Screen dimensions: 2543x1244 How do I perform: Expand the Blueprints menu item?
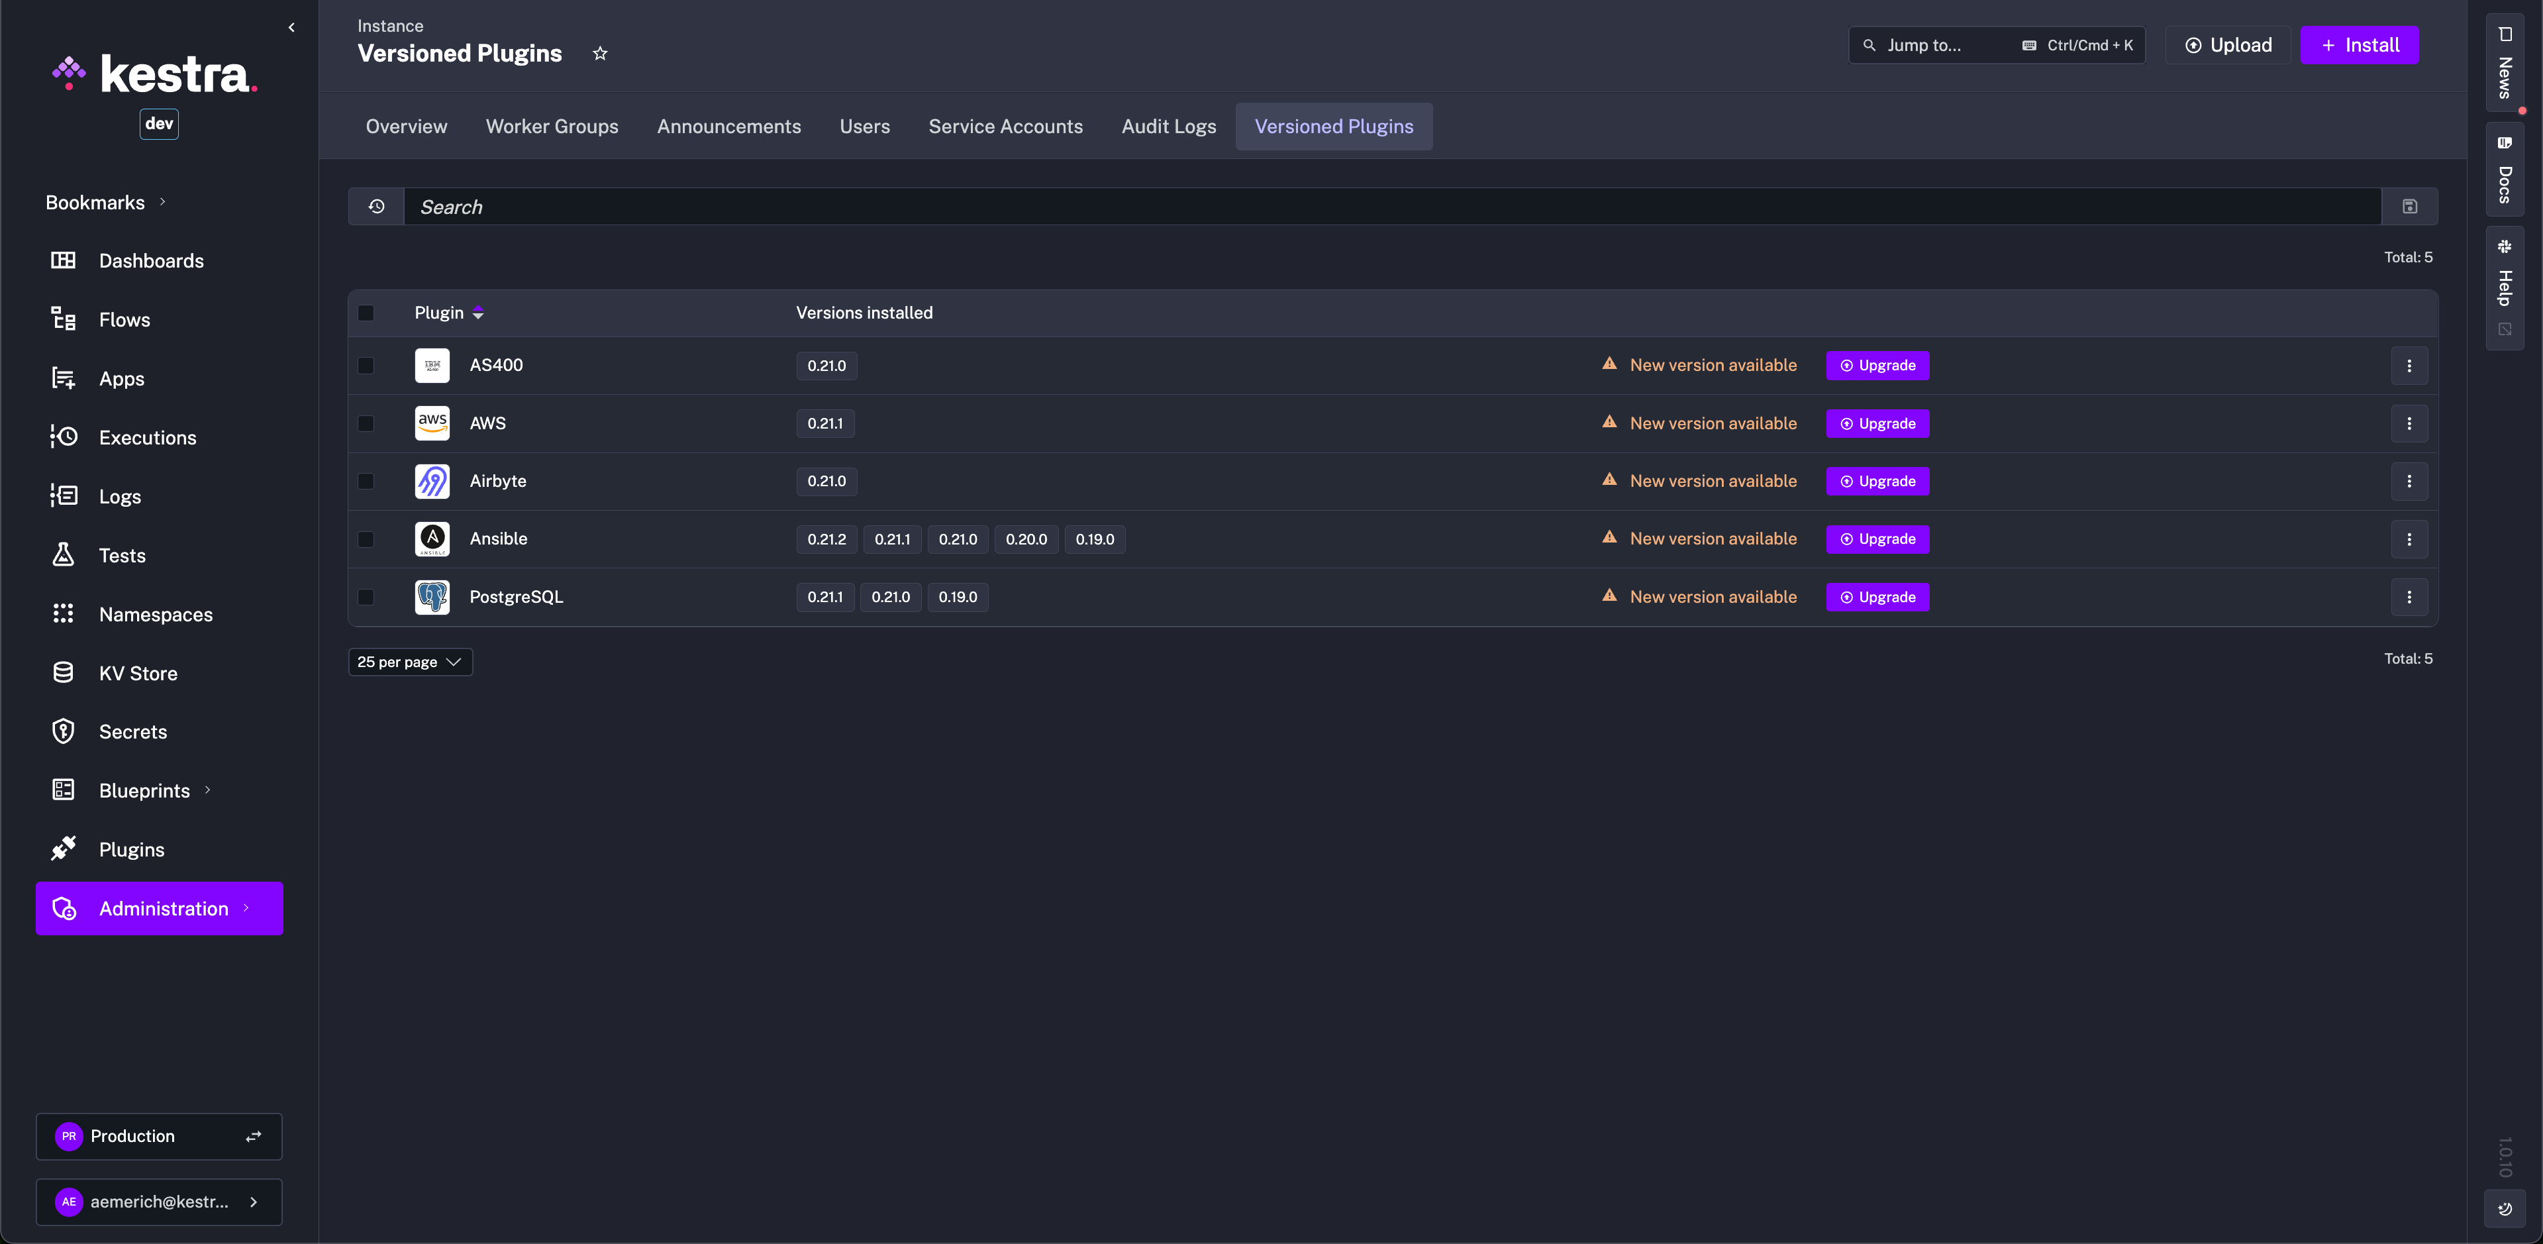144,790
